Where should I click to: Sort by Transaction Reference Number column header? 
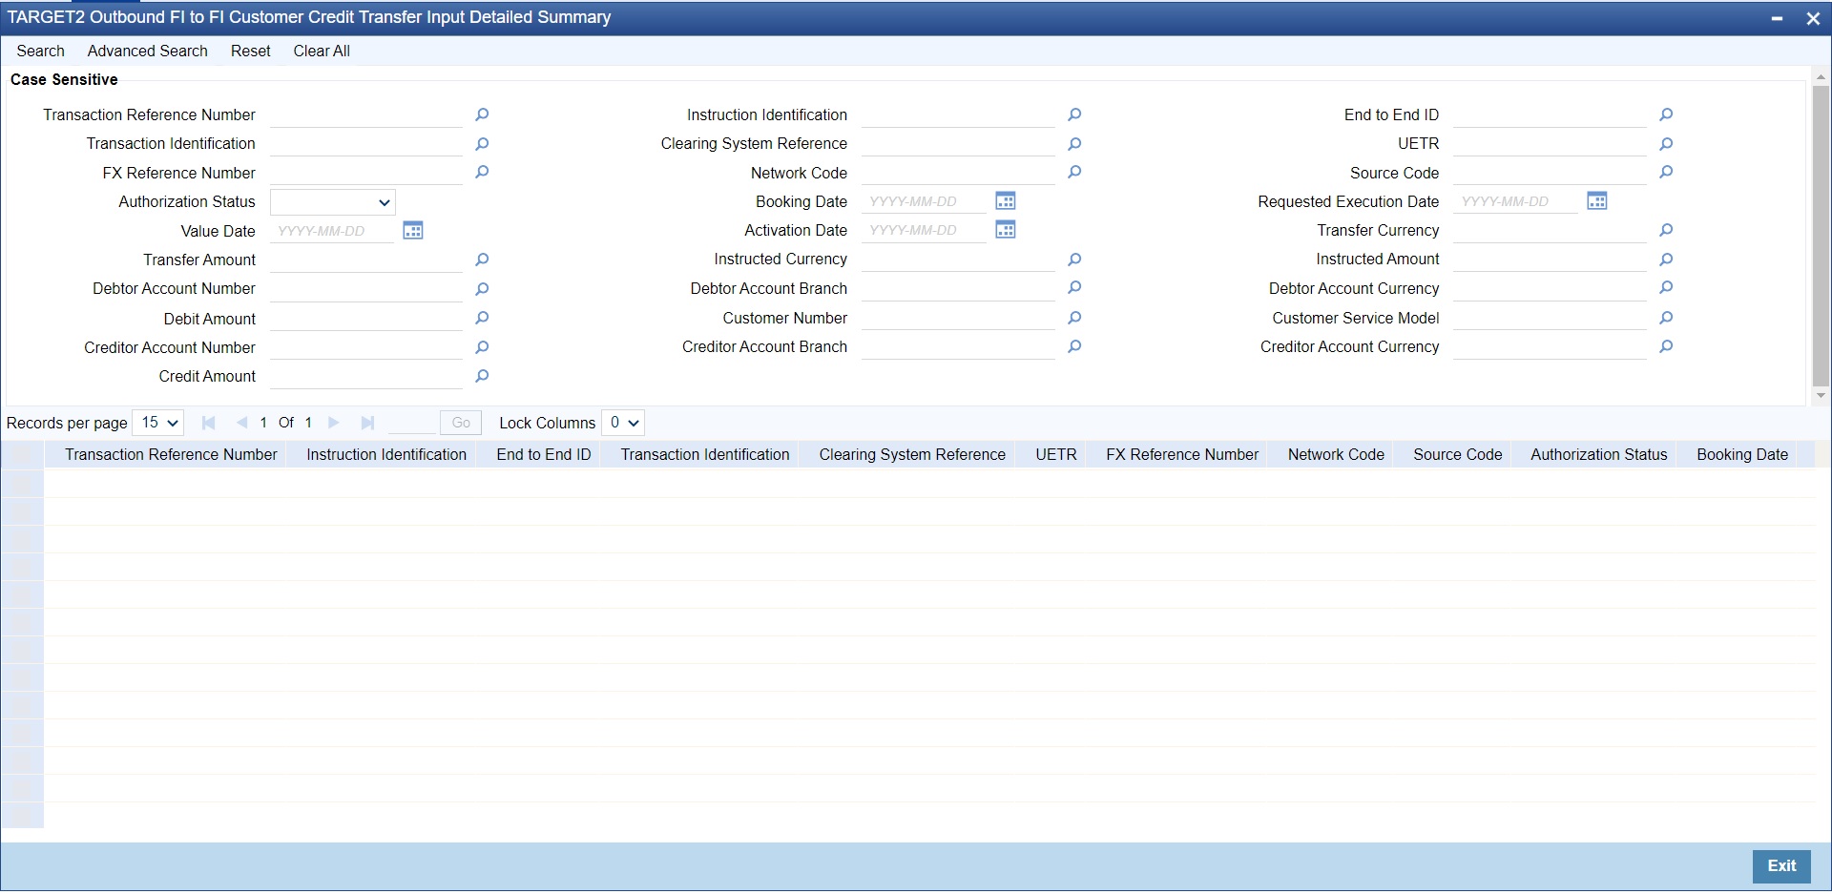171,455
